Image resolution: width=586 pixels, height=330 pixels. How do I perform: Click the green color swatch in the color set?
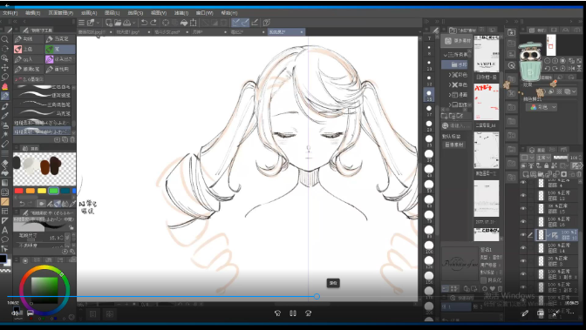pyautogui.click(x=54, y=191)
